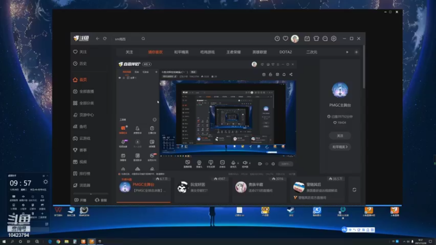This screenshot has height=245, width=436.
Task: Go back with the Douyu back arrow
Action: coord(98,39)
